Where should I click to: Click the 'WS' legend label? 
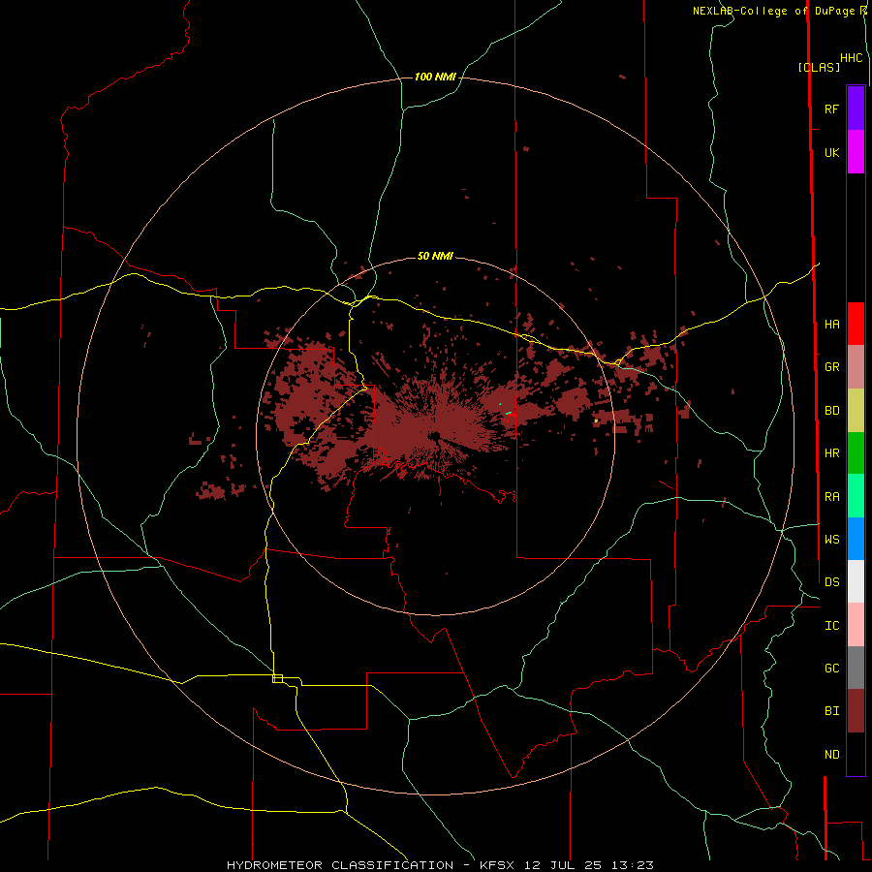[831, 539]
